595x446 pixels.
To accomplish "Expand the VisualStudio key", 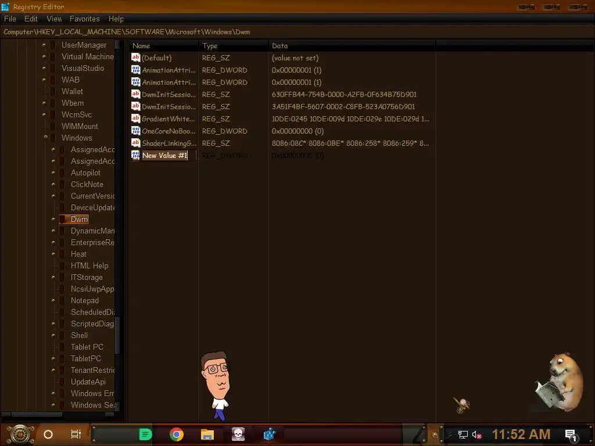I will (44, 68).
